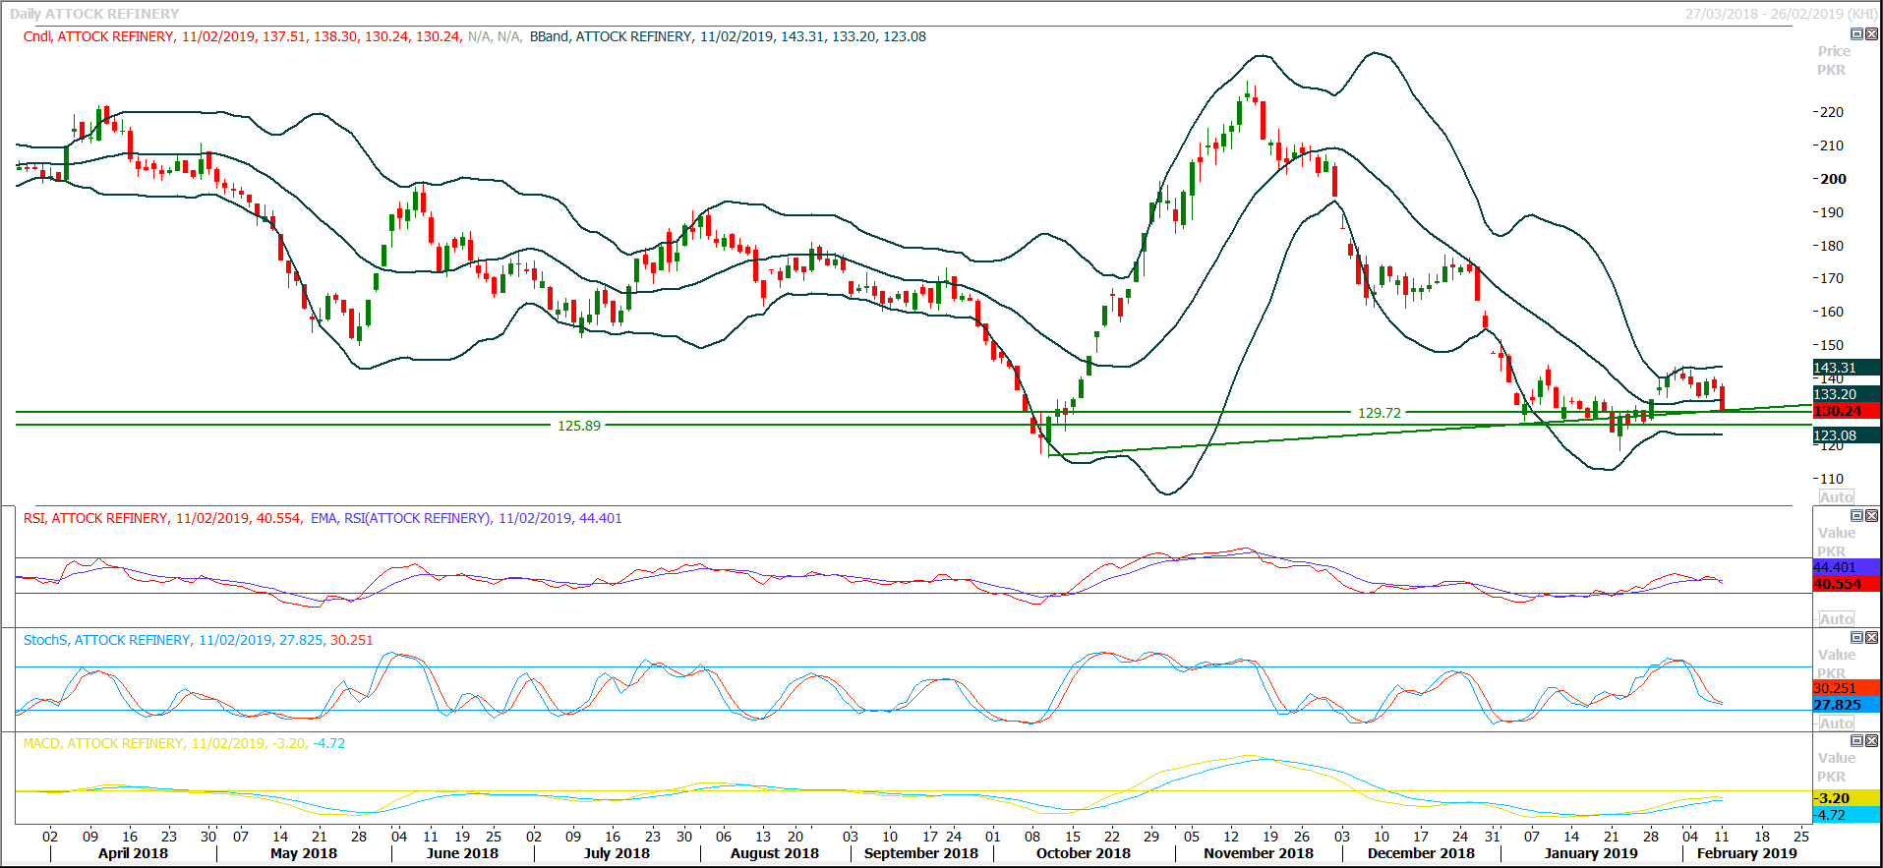Maximize the StochS indicator pane

click(1856, 638)
